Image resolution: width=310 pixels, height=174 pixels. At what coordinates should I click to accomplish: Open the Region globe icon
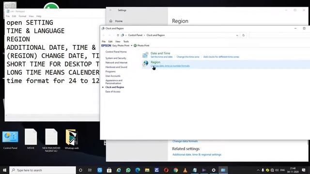(146, 64)
